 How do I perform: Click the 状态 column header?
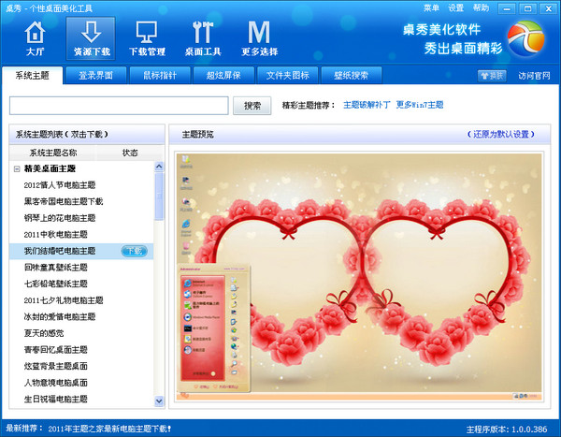click(x=130, y=153)
